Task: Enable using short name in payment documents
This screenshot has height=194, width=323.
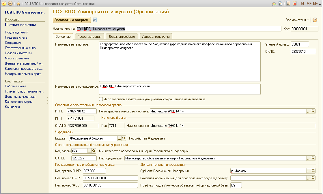Action: click(101, 99)
